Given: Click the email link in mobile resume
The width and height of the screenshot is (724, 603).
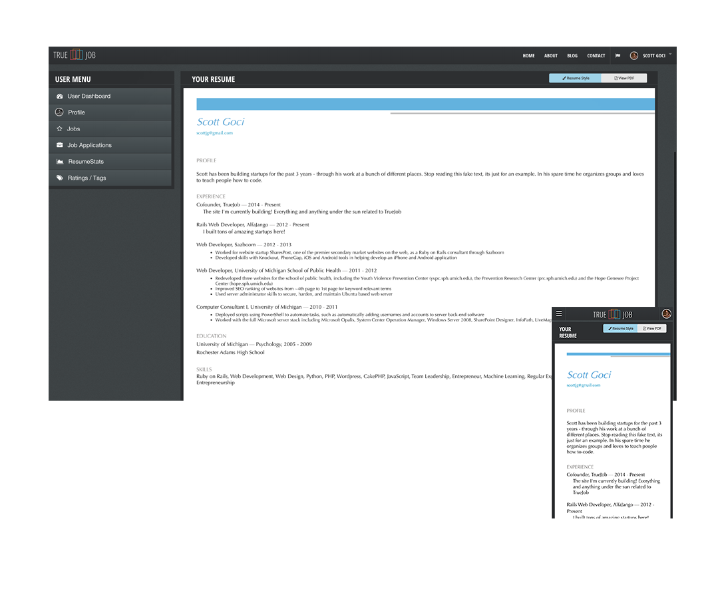Looking at the screenshot, I should click(x=583, y=385).
